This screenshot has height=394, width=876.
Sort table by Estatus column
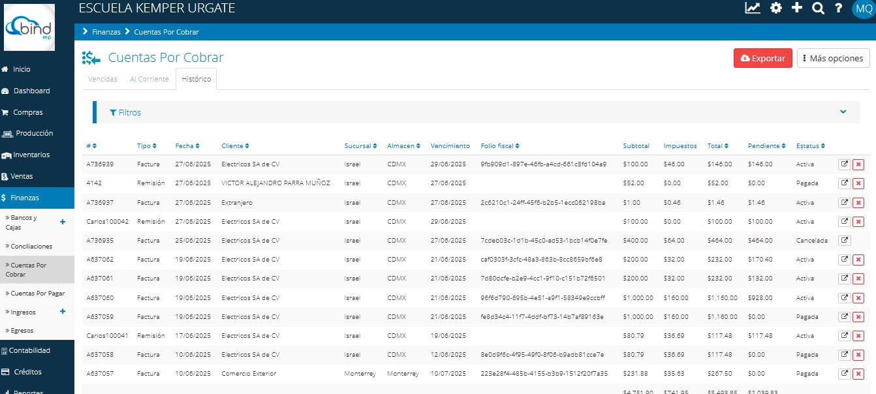(x=811, y=146)
